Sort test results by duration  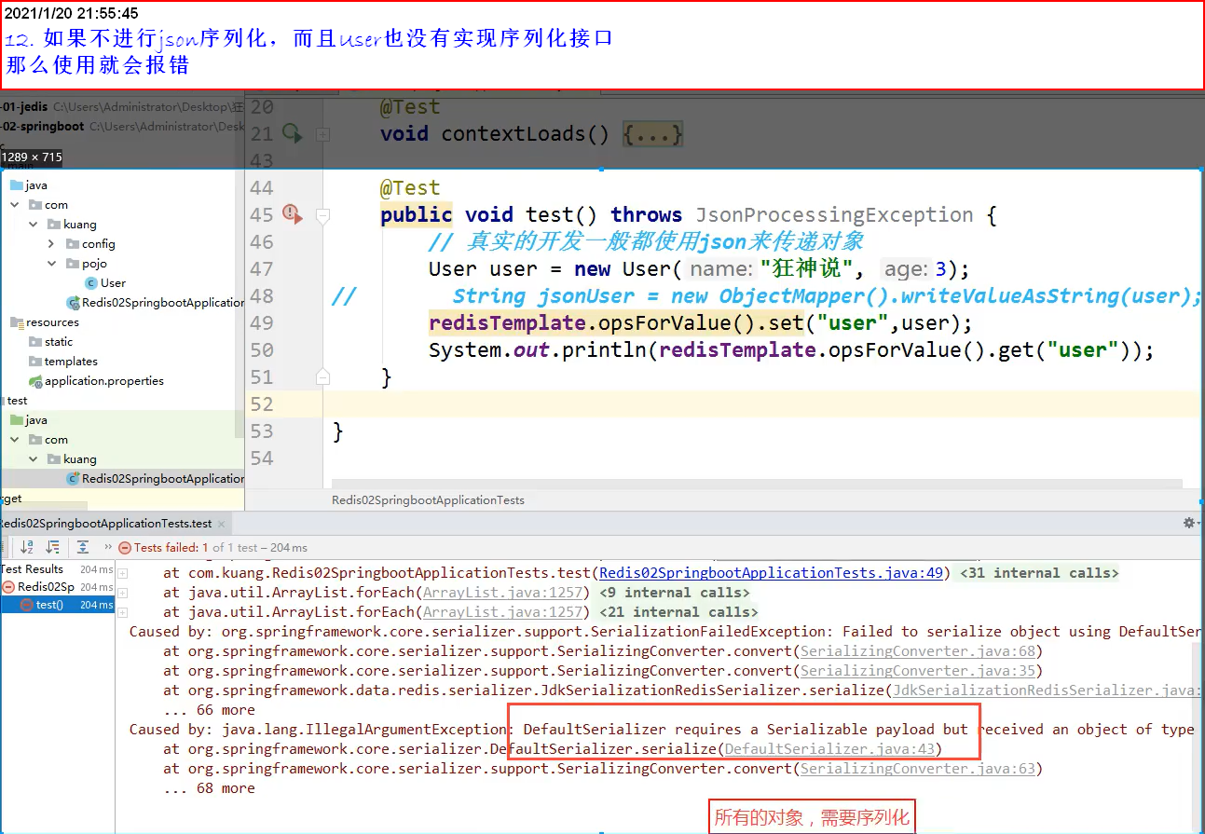53,547
